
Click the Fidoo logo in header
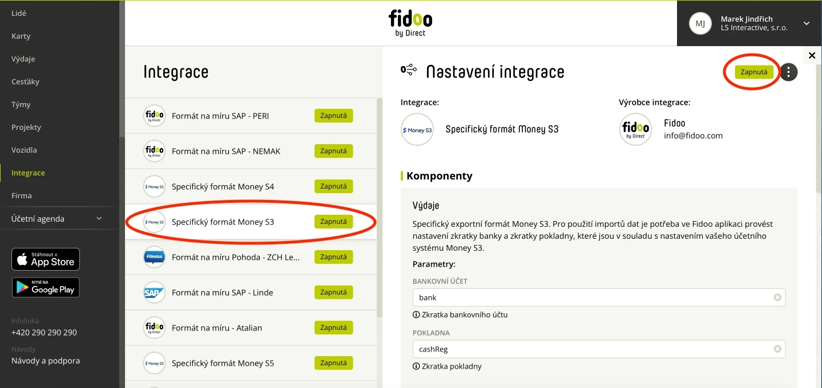pyautogui.click(x=410, y=23)
